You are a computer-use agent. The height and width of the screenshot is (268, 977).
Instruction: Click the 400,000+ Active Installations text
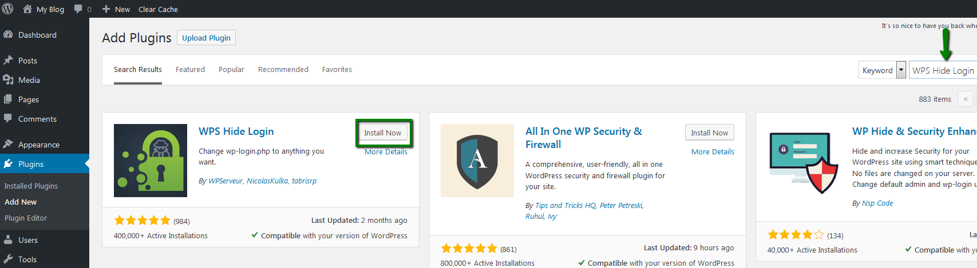pyautogui.click(x=161, y=235)
